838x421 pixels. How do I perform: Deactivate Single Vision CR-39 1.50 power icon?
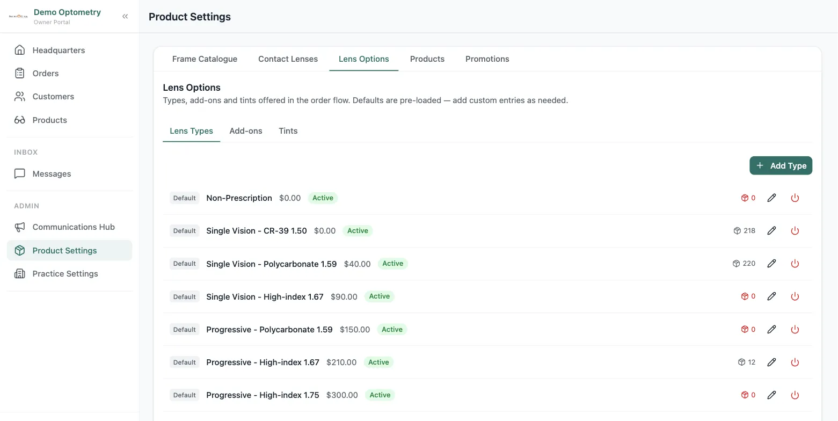pos(795,231)
